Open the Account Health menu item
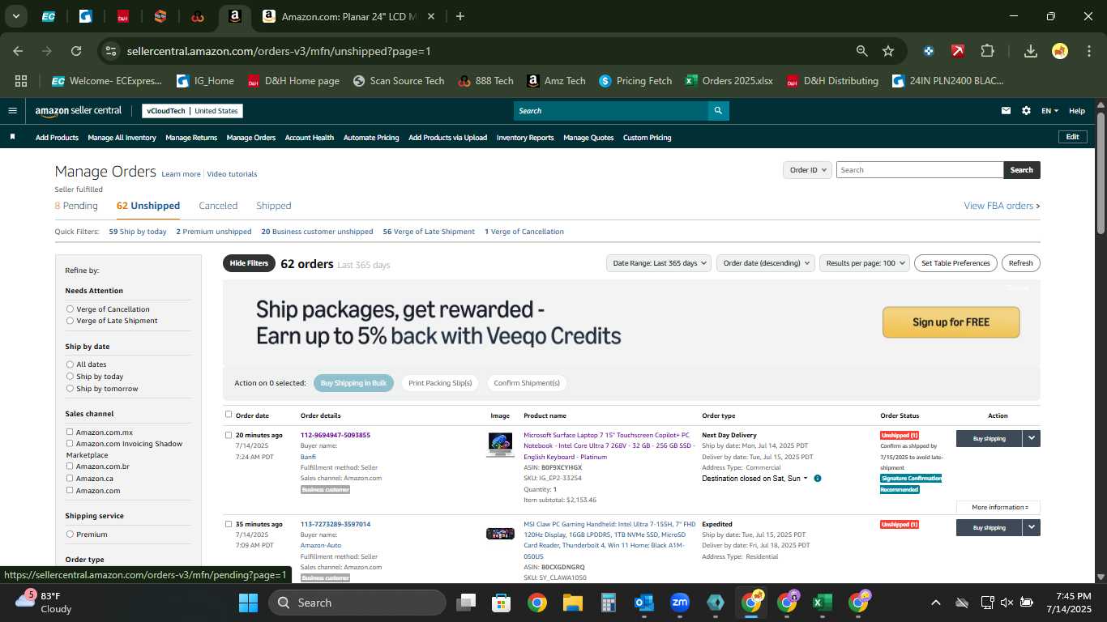The image size is (1107, 622). (x=309, y=138)
